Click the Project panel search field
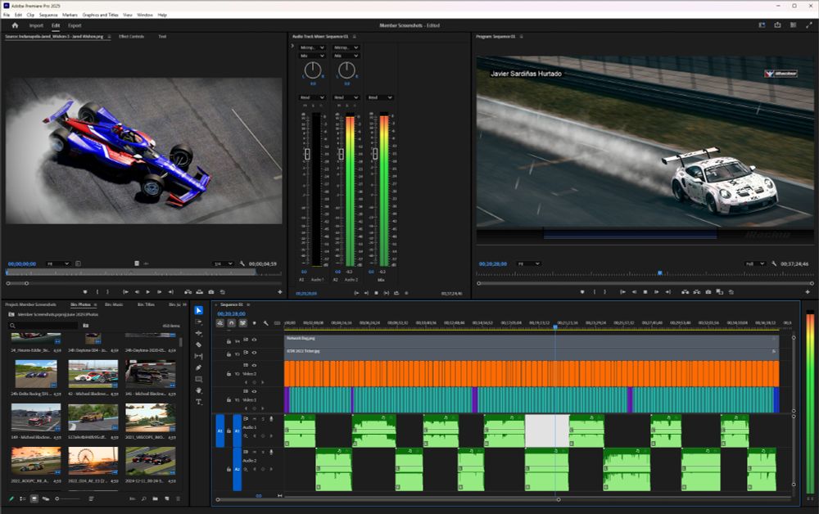 45,326
